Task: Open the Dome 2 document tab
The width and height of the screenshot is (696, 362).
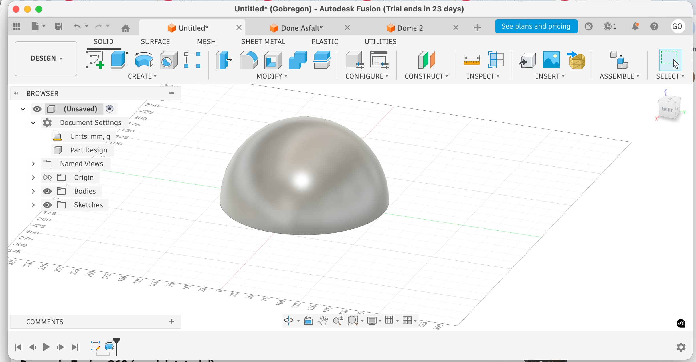Action: [x=410, y=28]
